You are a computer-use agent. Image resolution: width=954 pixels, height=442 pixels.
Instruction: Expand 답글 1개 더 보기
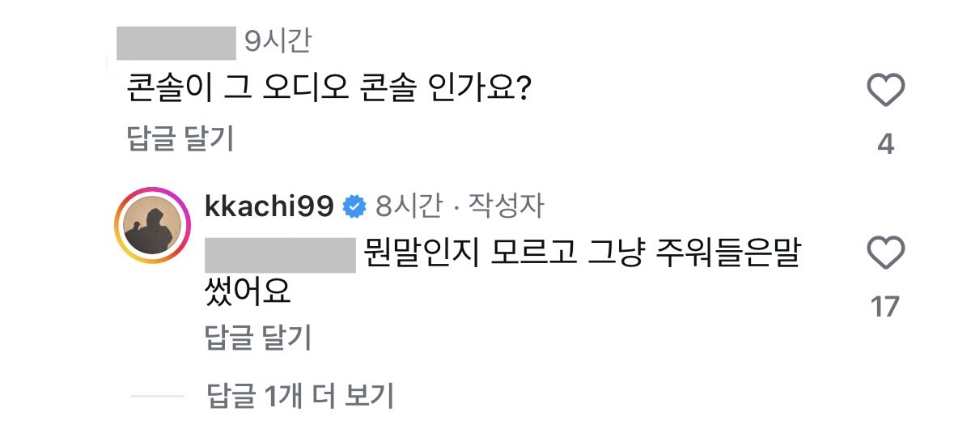click(x=299, y=397)
